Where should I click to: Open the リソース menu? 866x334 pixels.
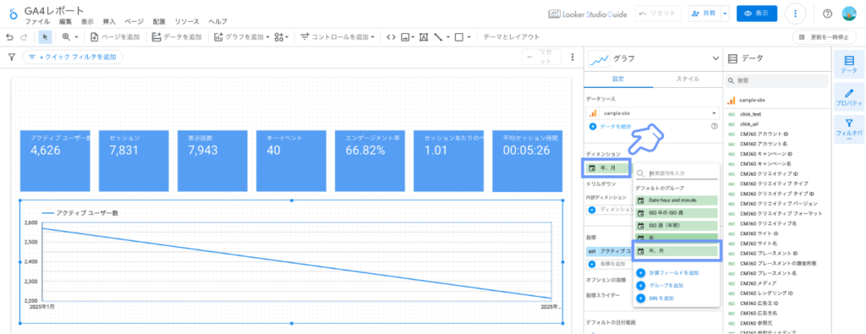(x=187, y=21)
